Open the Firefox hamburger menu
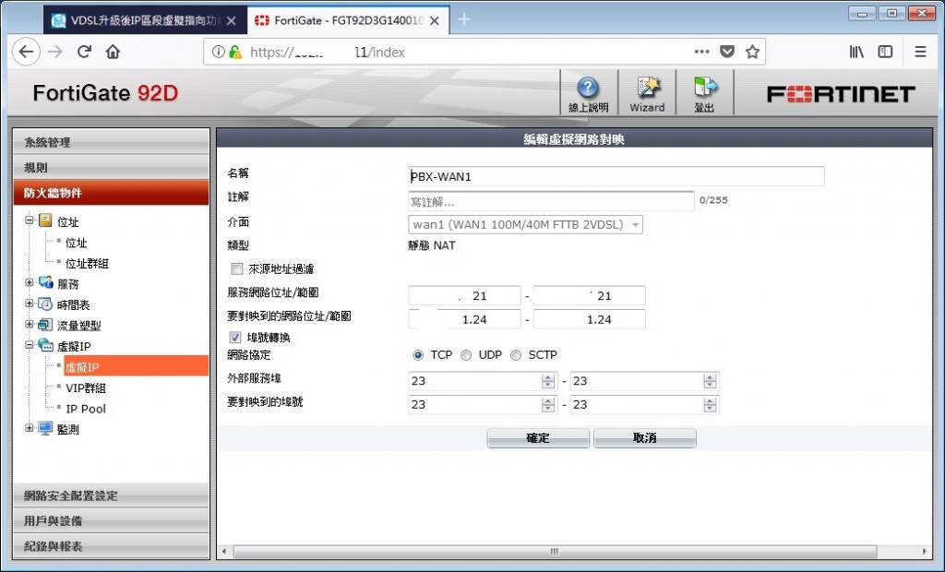The image size is (945, 572). tap(920, 52)
